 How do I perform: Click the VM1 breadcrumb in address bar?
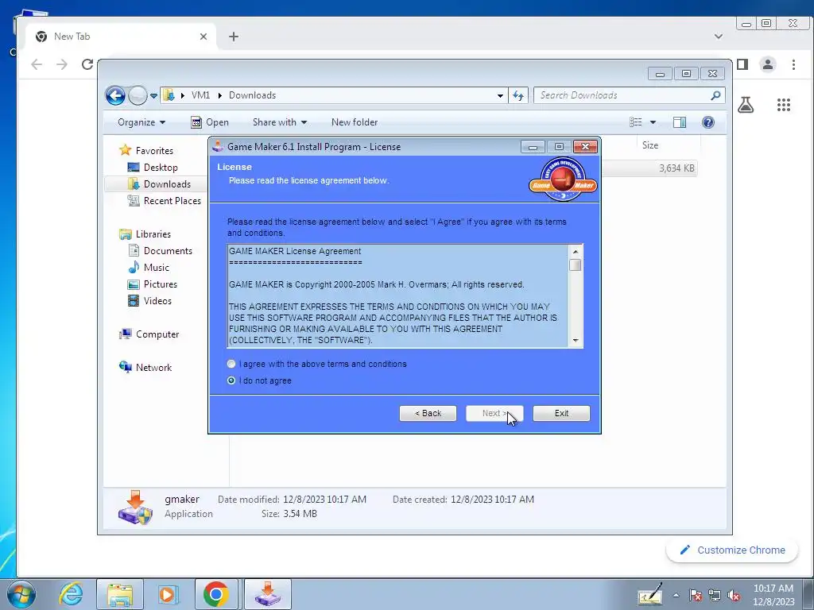[200, 95]
